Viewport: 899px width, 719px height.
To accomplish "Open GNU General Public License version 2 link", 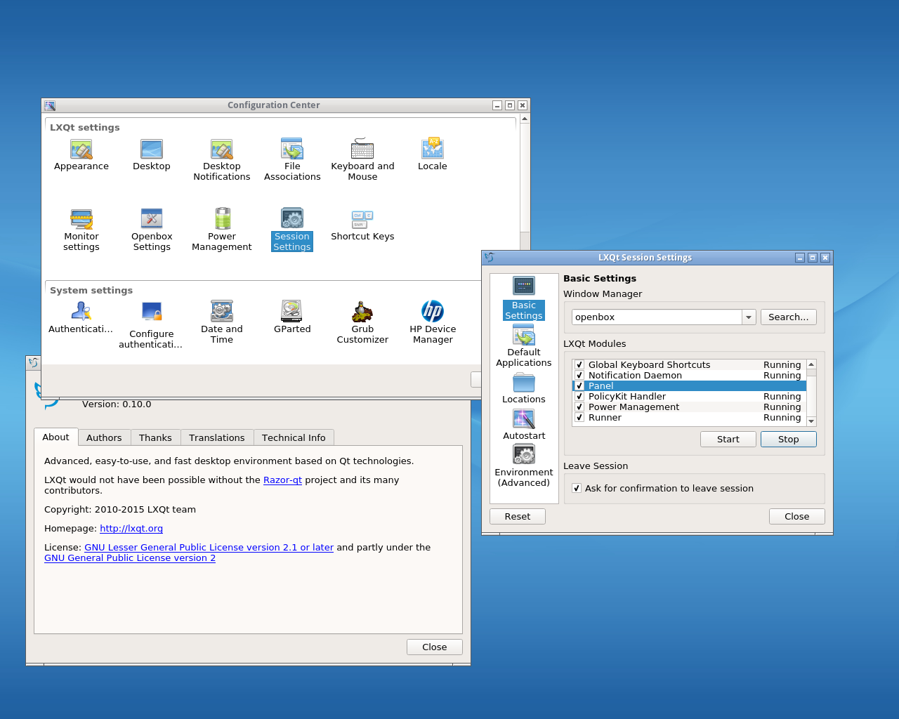I will point(130,558).
